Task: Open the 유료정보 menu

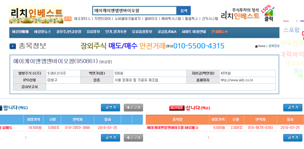Action: 93,32
